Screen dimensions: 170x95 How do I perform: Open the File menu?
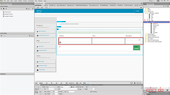(5, 1)
